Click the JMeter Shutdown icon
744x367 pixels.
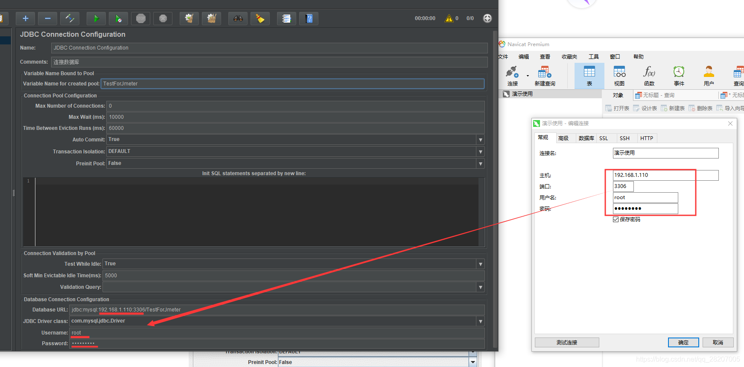(163, 18)
